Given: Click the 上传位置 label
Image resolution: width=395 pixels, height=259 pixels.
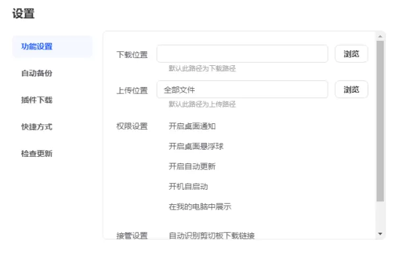Looking at the screenshot, I should click(x=132, y=90).
